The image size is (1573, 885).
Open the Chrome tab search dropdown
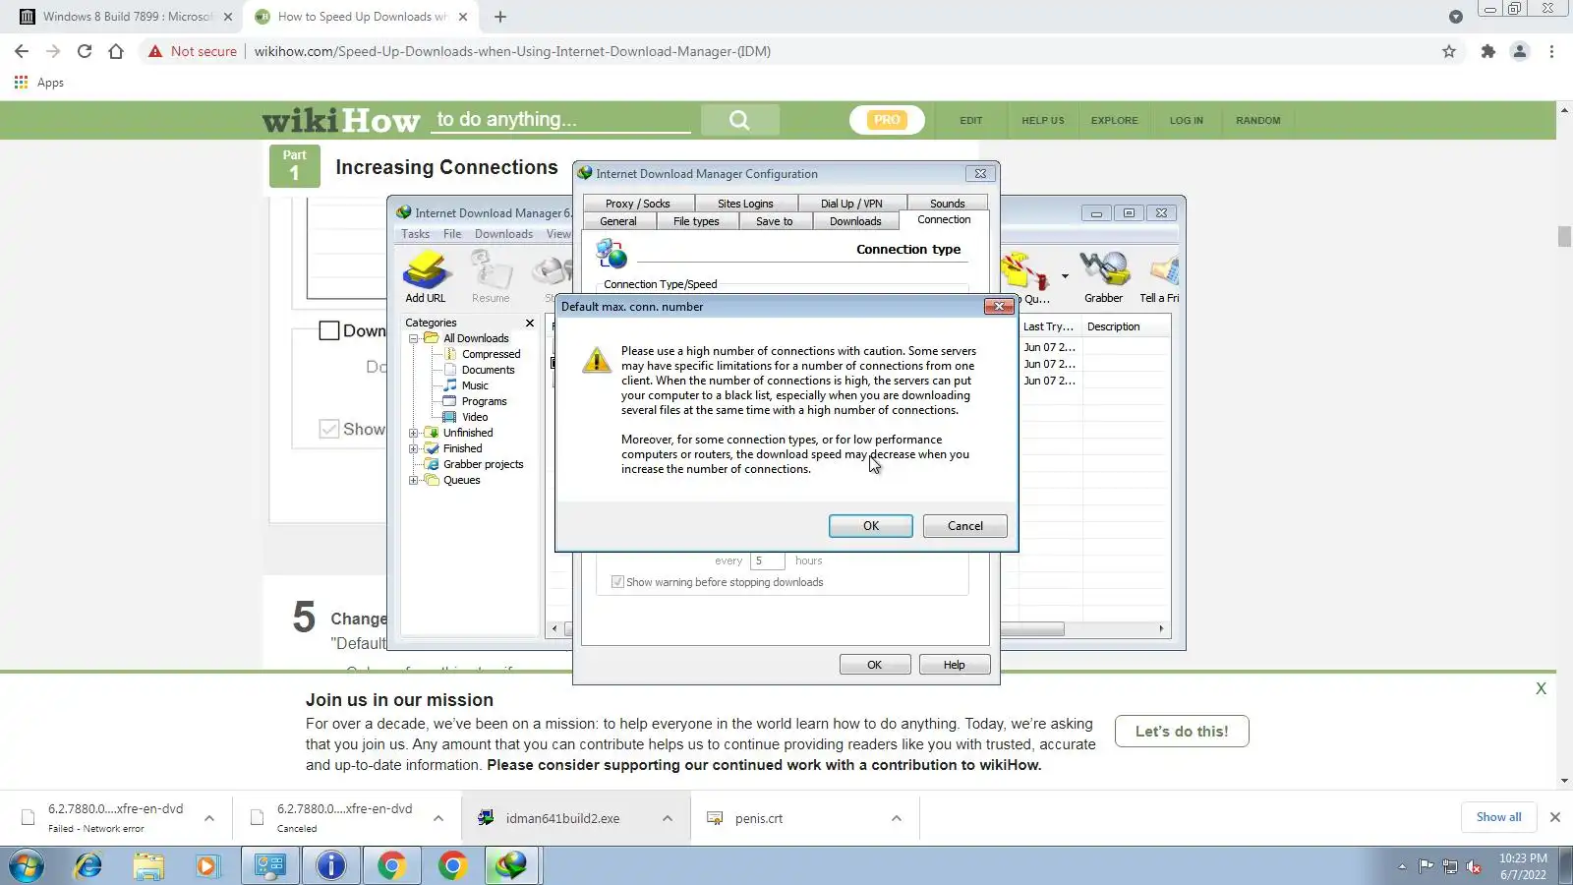[1456, 17]
